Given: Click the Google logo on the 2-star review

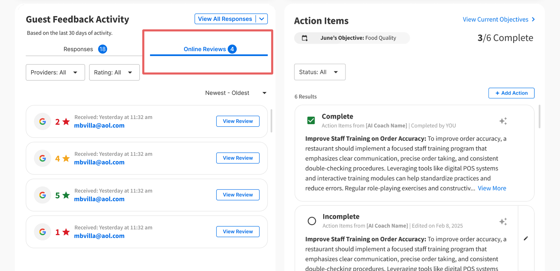Looking at the screenshot, I should [x=43, y=121].
